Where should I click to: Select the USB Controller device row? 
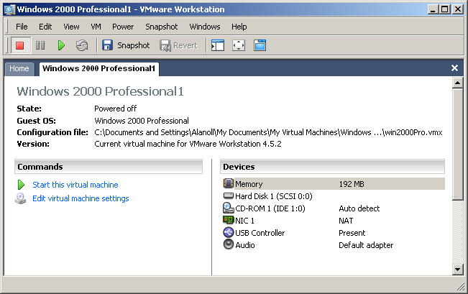point(334,233)
